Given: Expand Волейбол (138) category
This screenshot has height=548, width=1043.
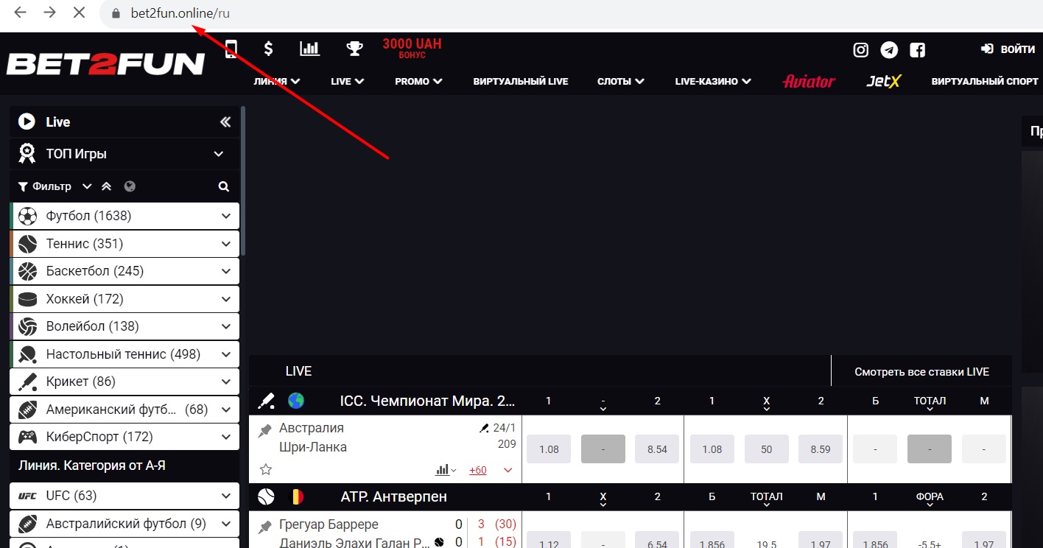Looking at the screenshot, I should (124, 326).
